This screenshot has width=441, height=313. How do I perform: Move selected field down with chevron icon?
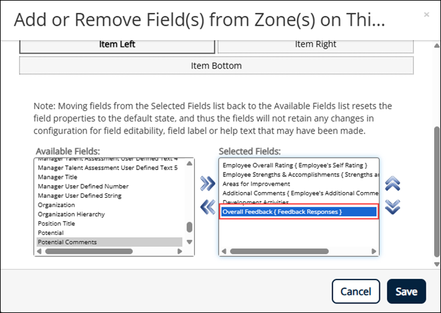[392, 207]
